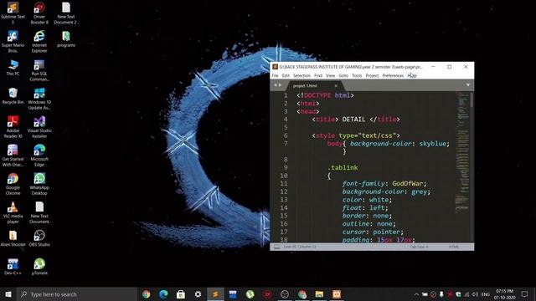Screen dimensions: 536x301
Task: Launch Super Mario Bros desktop shortcut
Action: click(13, 41)
